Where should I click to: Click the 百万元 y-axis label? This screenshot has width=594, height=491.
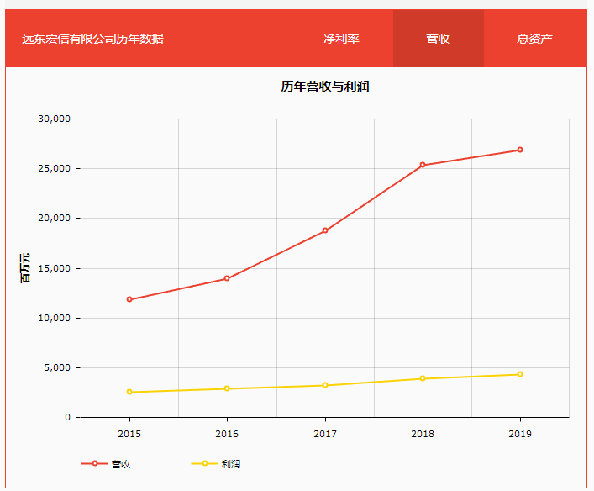[25, 267]
